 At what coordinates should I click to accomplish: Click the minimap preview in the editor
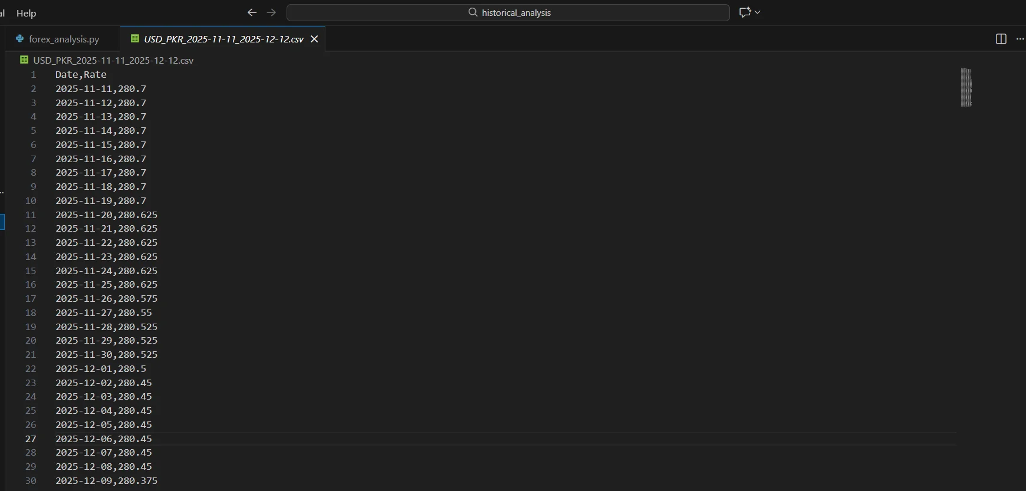(x=966, y=87)
